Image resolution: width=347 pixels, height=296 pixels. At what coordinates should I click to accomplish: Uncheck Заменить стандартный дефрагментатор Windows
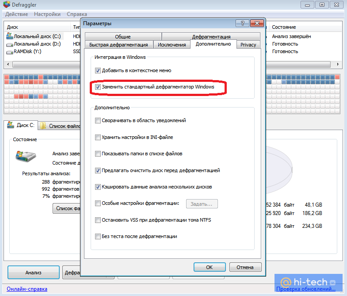tap(98, 87)
